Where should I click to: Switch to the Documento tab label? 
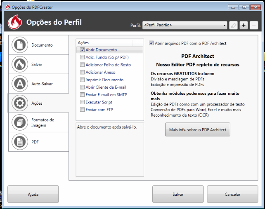42,45
